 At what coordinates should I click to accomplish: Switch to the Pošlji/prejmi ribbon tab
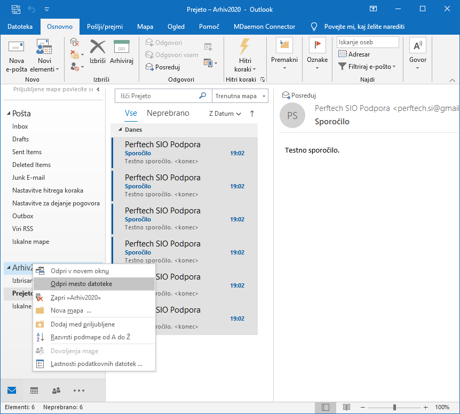[105, 27]
